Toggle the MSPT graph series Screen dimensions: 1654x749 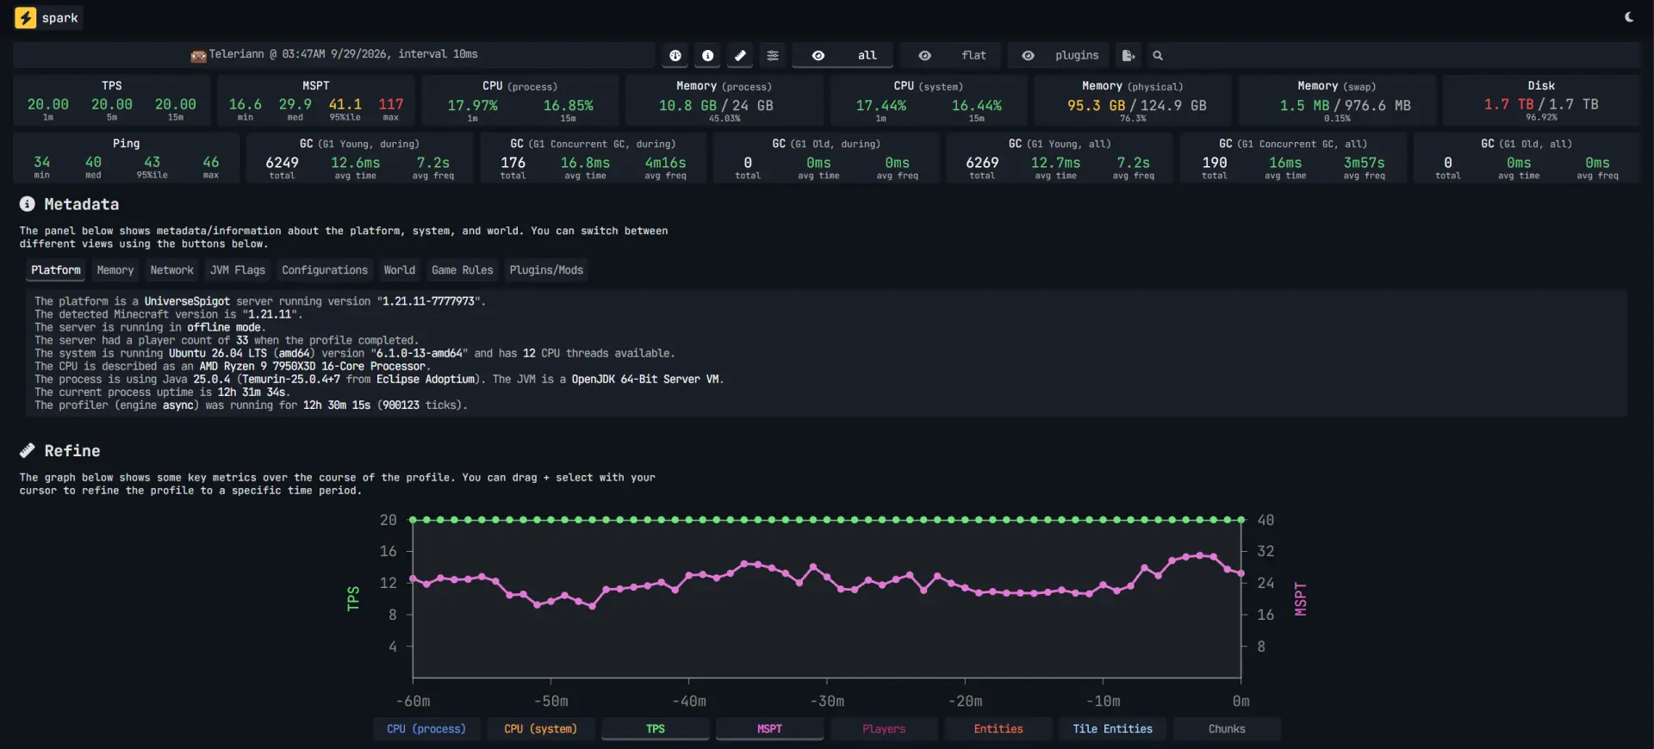(x=769, y=728)
